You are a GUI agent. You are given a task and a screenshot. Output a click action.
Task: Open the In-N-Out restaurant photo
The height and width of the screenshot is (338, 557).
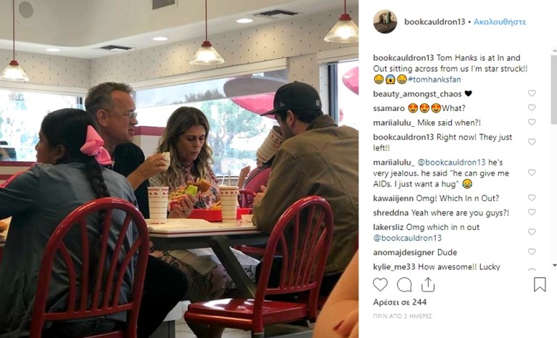(x=179, y=169)
